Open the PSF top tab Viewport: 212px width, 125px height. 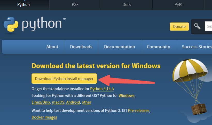click(75, 5)
